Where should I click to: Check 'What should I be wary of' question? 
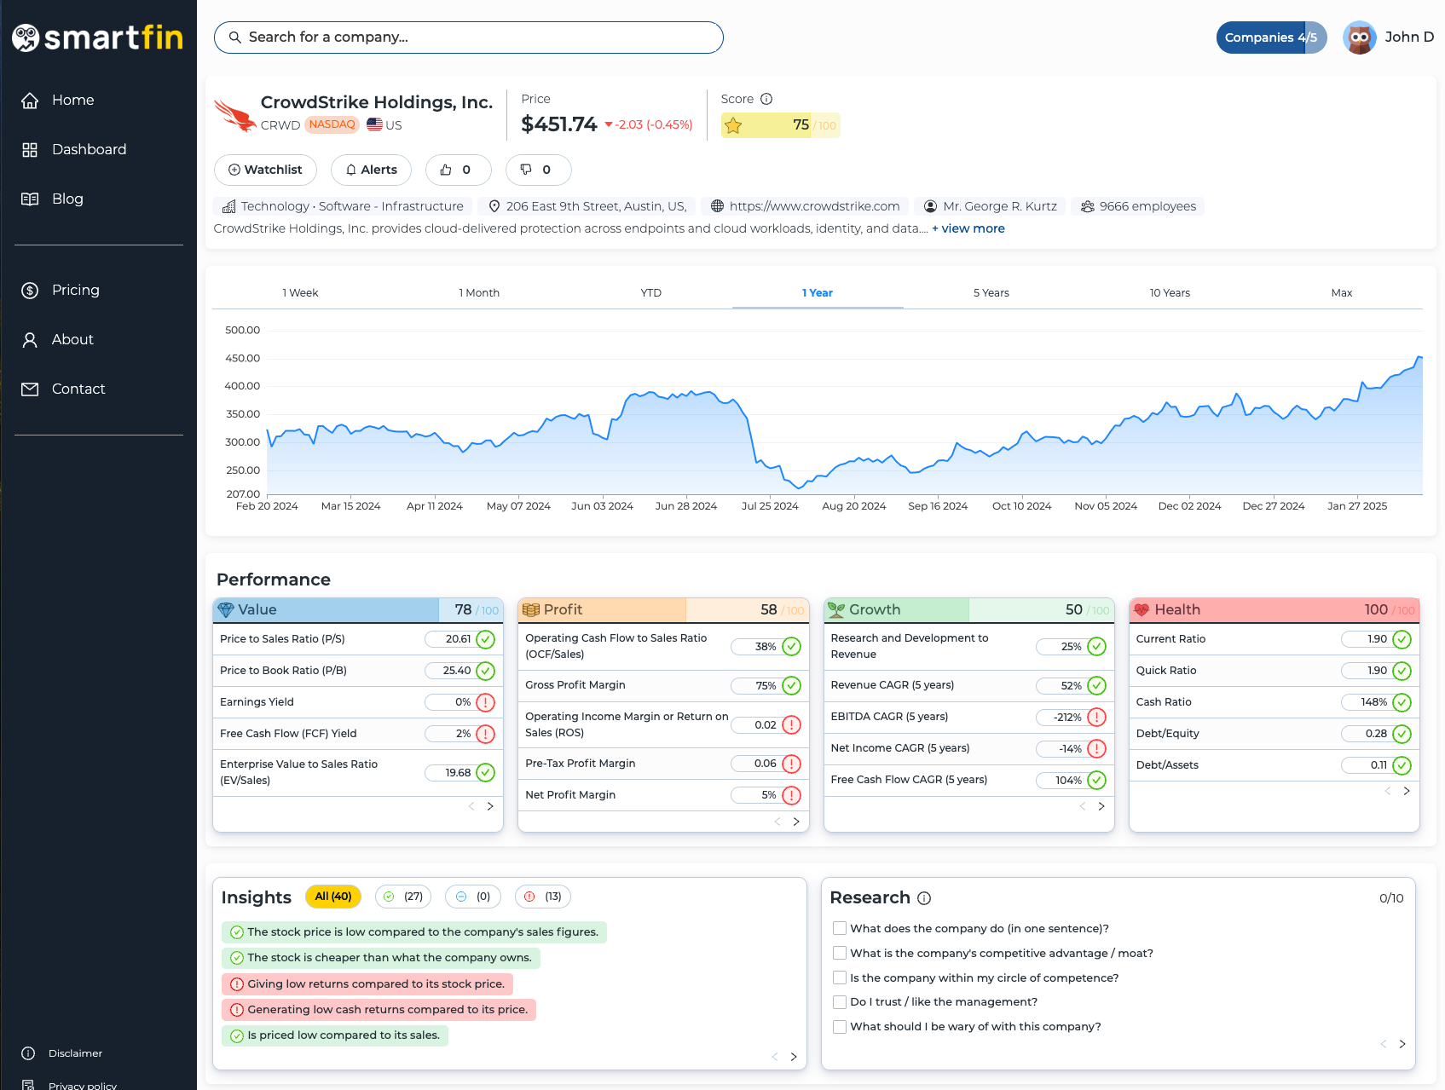(840, 1027)
